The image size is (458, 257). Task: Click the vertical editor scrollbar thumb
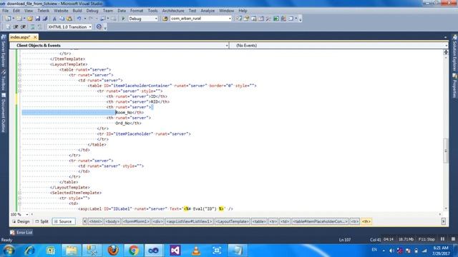point(446,151)
